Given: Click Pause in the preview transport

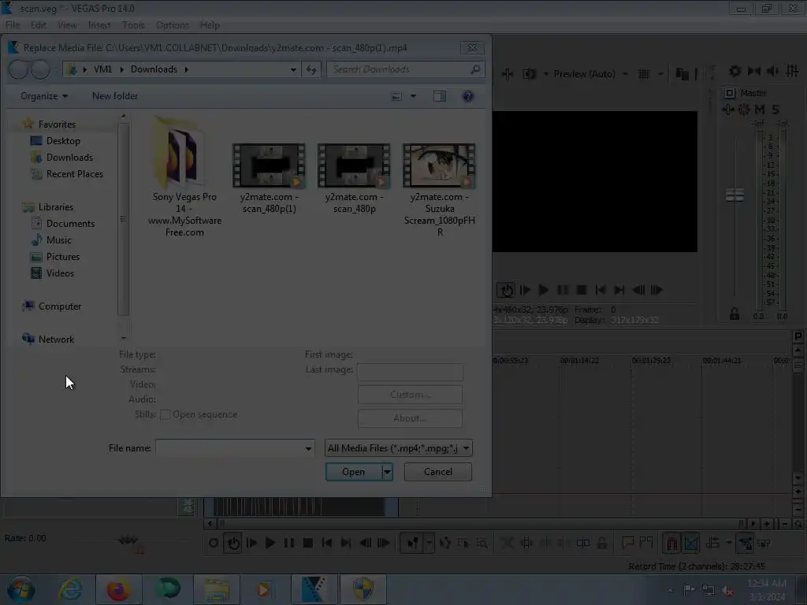Looking at the screenshot, I should [x=563, y=290].
